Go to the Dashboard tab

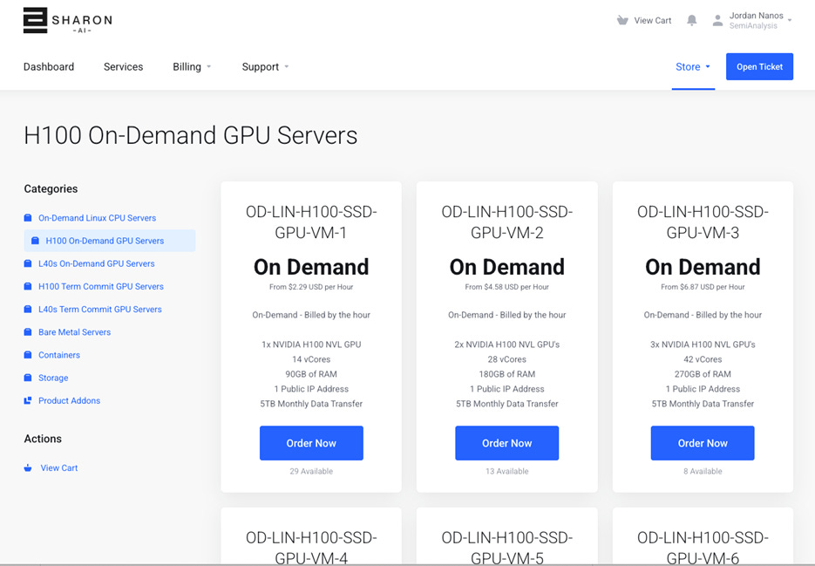click(x=49, y=66)
